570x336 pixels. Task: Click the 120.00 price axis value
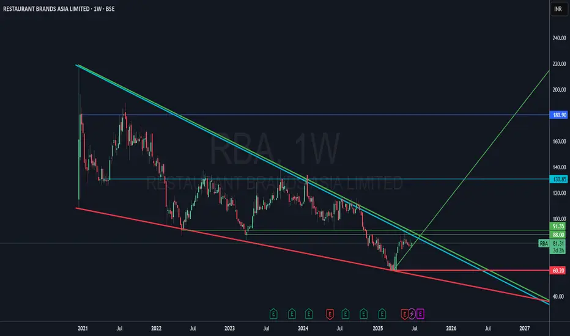(559, 193)
